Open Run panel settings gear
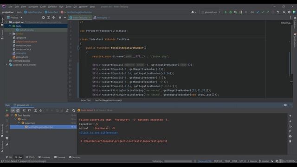297x167 pixels. coord(285,105)
